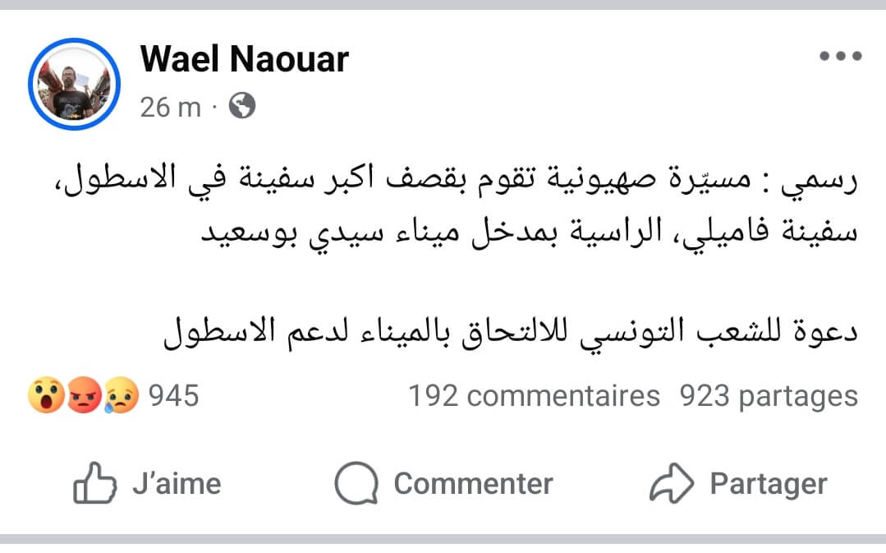Click the globe public audience icon
Viewport: 886px width, 553px height.
241,106
